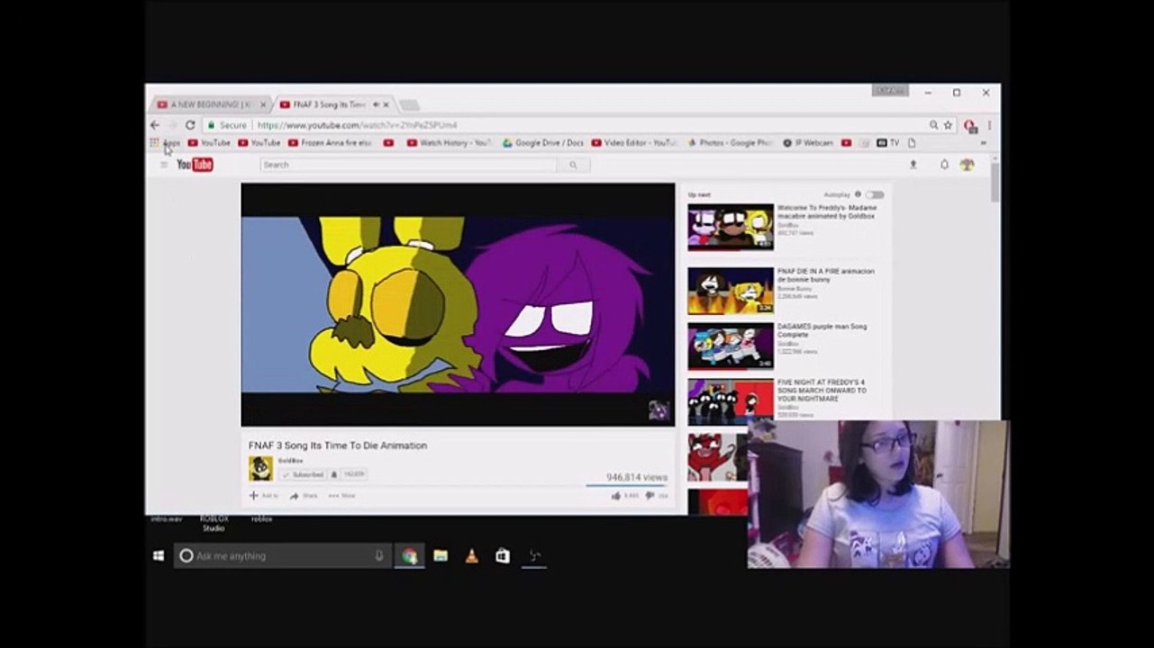Open the Google Drive / Docs bookmark
The width and height of the screenshot is (1154, 648).
pyautogui.click(x=543, y=142)
